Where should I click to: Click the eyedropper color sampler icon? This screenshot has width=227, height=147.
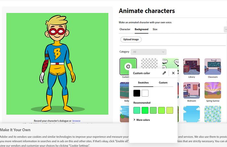point(164,73)
